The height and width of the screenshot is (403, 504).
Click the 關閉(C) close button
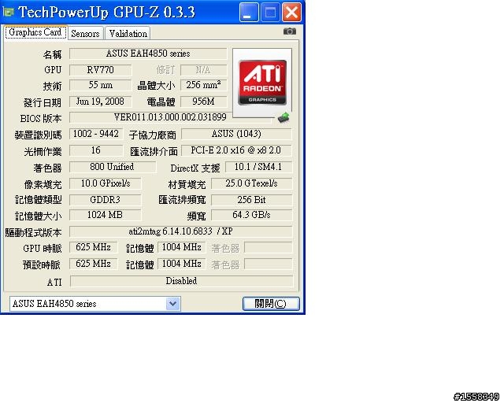point(271,304)
